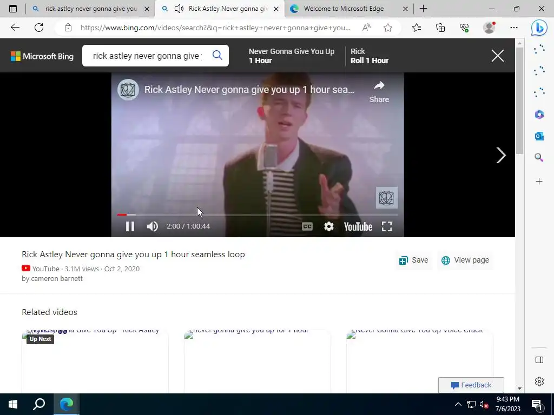The height and width of the screenshot is (415, 554).
Task: Open the Microsoft Bing logo home link
Action: tap(42, 56)
